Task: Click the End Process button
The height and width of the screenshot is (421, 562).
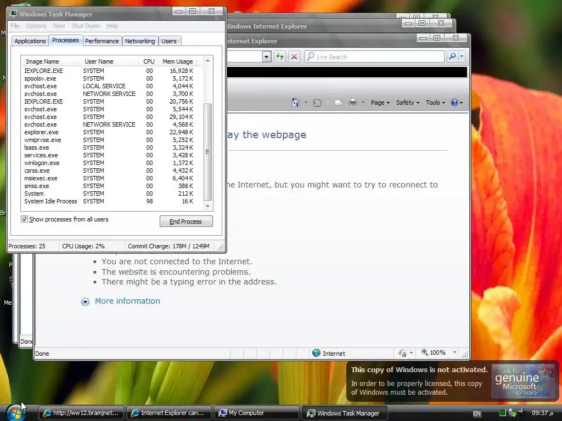Action: tap(186, 221)
